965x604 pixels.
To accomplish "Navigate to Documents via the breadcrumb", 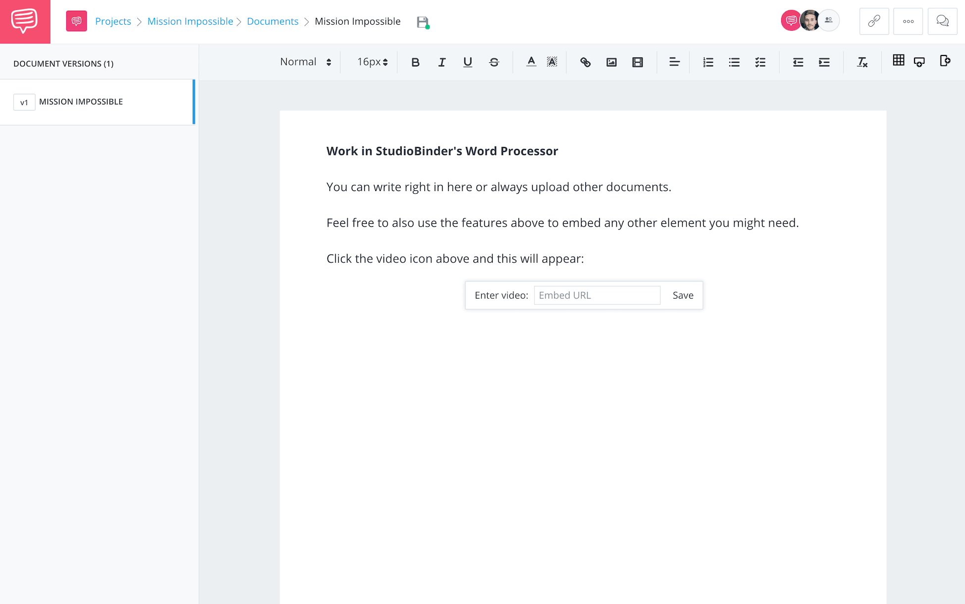I will 272,21.
